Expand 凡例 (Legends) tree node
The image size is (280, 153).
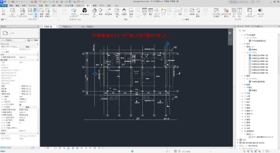pos(238,140)
